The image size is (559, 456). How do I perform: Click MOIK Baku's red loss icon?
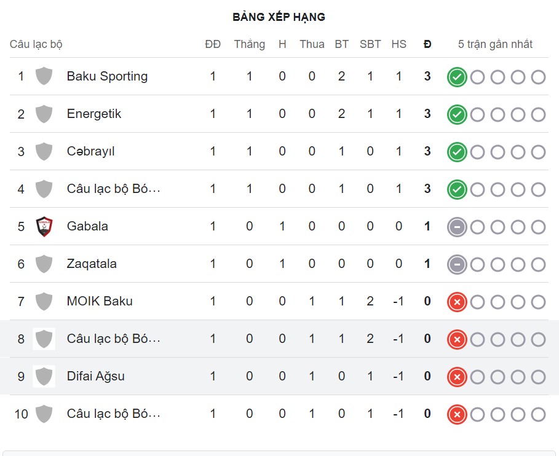tap(457, 302)
